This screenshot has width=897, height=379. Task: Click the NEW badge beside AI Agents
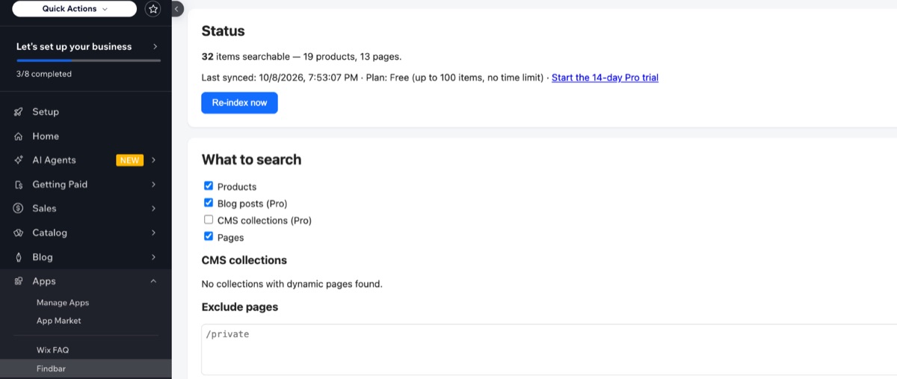[129, 160]
